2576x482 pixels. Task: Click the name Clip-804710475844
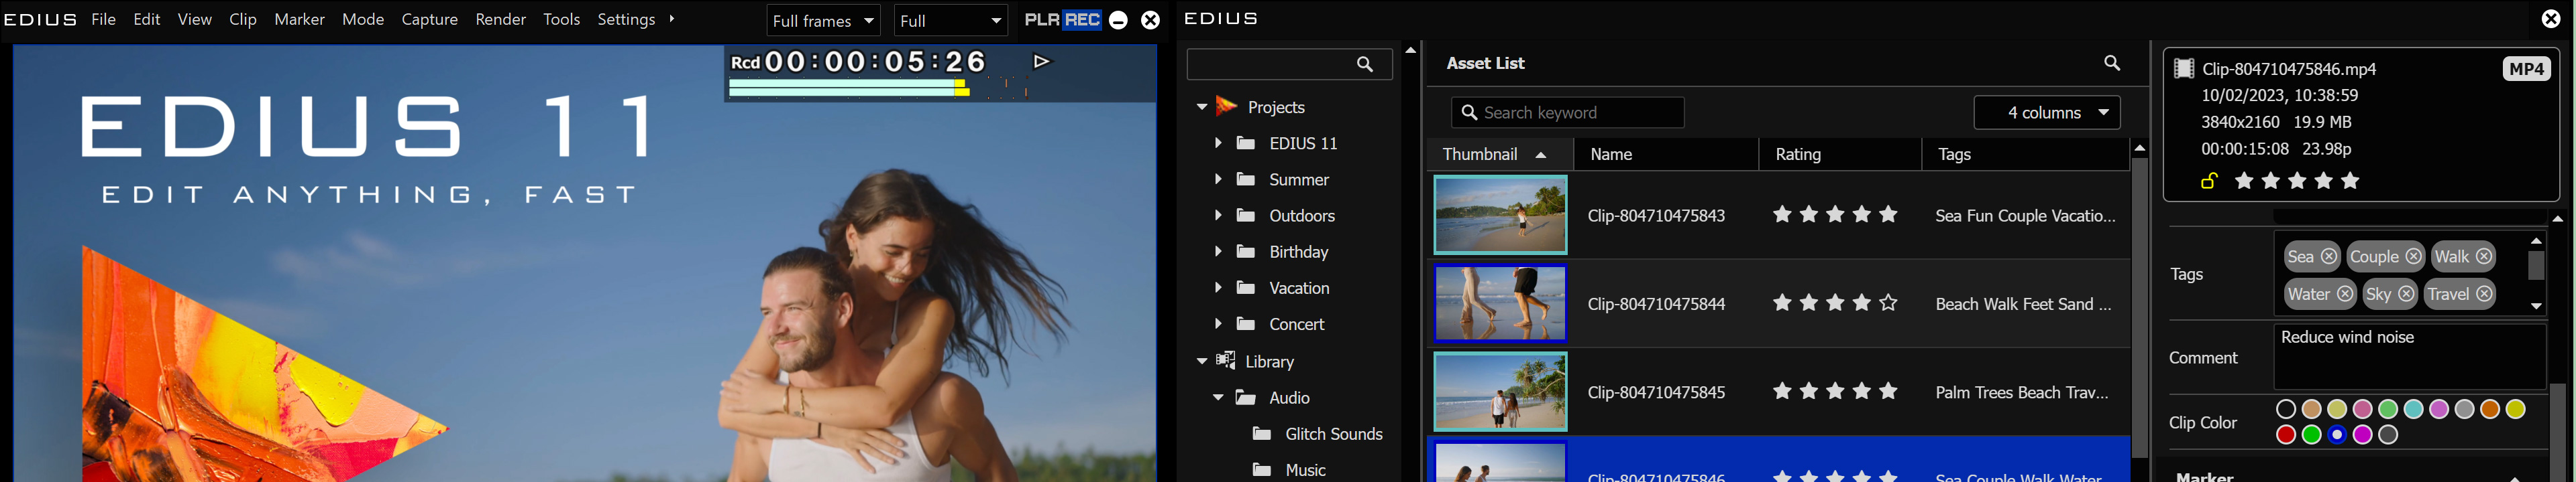coord(1656,305)
